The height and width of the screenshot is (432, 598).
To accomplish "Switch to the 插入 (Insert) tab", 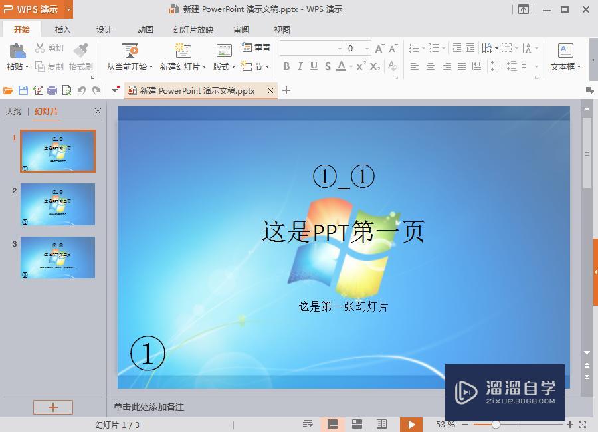I will click(x=62, y=30).
